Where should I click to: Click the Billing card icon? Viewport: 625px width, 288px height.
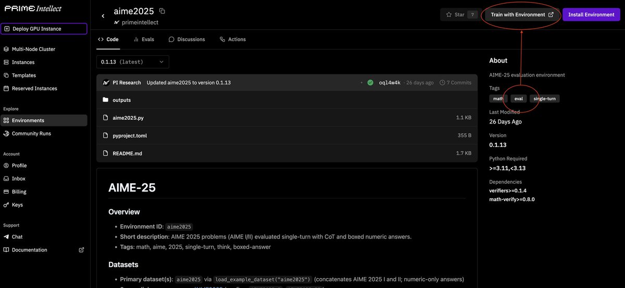(6, 192)
